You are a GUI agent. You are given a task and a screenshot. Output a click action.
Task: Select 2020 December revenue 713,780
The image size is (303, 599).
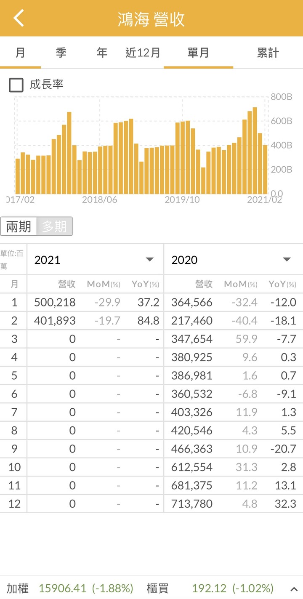(192, 504)
